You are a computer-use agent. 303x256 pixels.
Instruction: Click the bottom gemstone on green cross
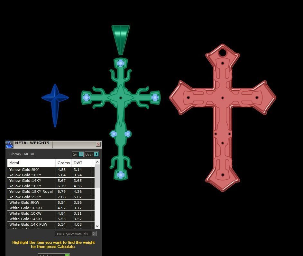[x=121, y=175]
